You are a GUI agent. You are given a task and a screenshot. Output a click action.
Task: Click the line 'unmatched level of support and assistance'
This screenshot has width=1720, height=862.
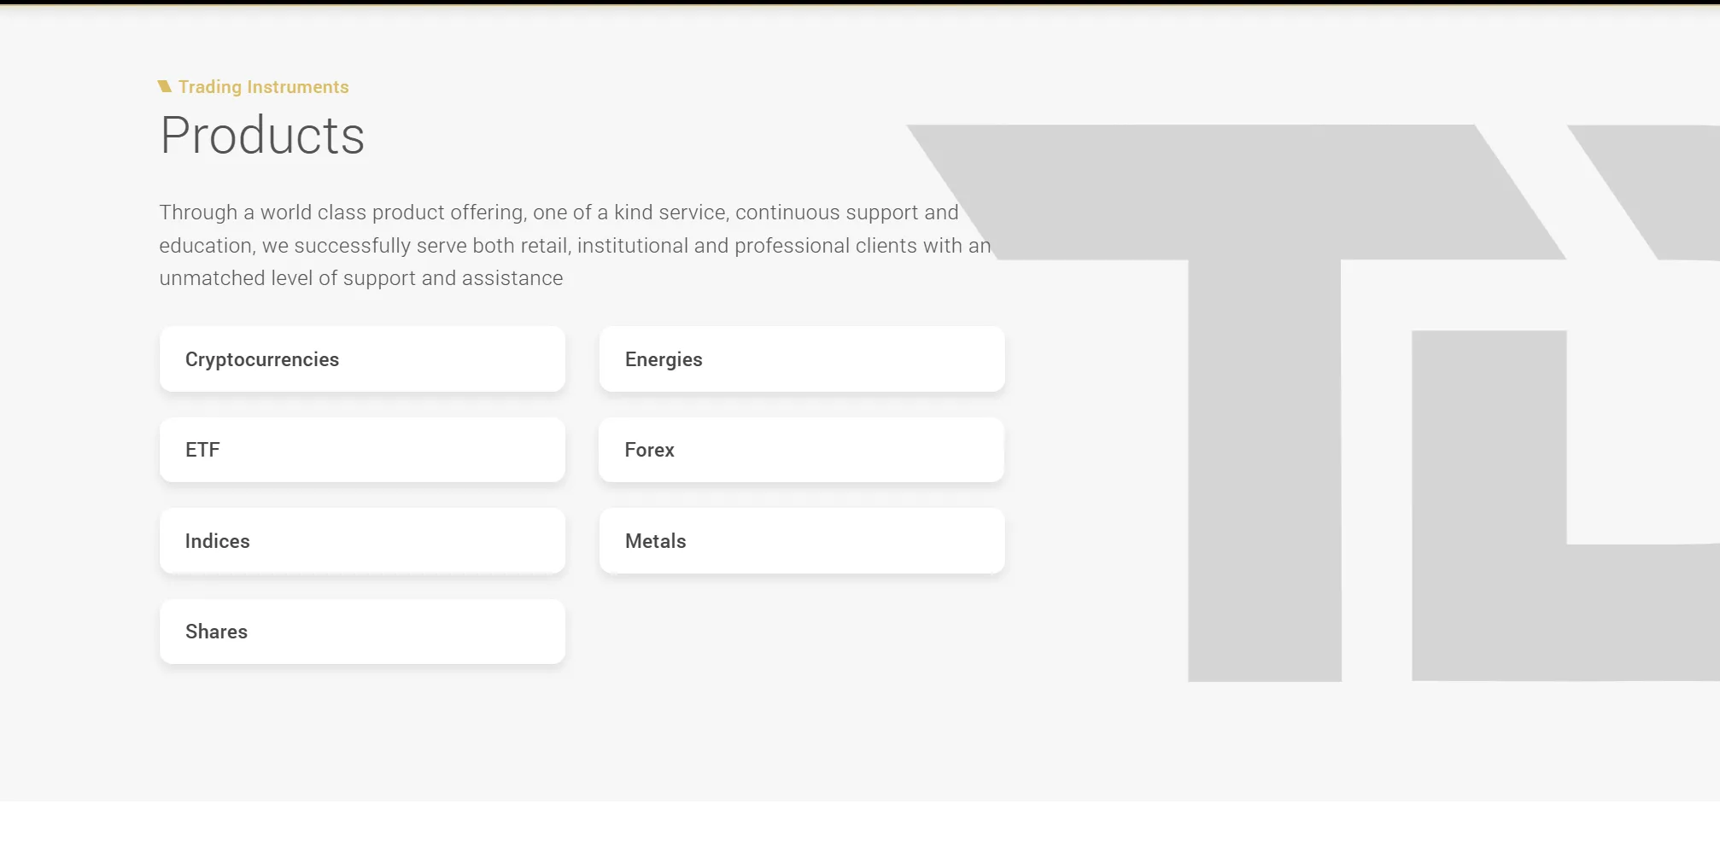(x=361, y=278)
